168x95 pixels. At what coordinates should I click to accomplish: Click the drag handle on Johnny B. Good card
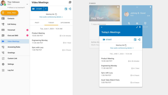tap(137, 7)
